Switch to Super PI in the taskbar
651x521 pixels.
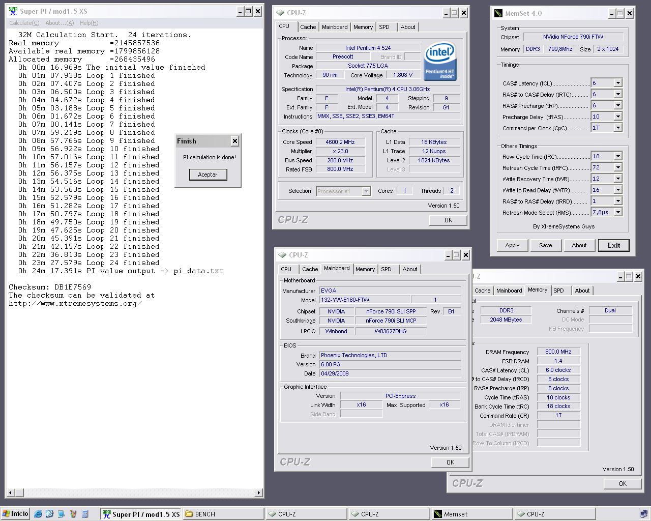click(141, 514)
